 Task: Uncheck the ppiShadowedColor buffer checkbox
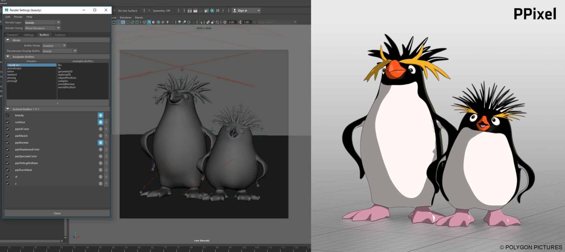click(7, 150)
